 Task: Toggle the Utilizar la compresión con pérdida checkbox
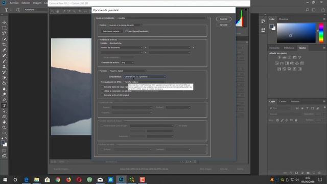102,91
